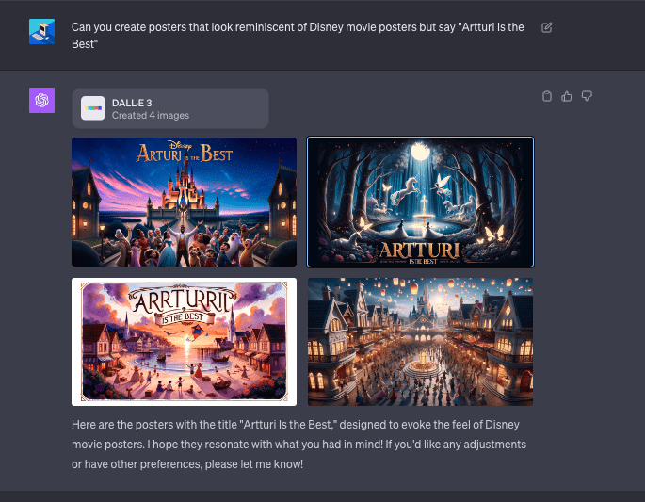Open the seaside village Arrturri poster image
The image size is (645, 502).
[184, 342]
